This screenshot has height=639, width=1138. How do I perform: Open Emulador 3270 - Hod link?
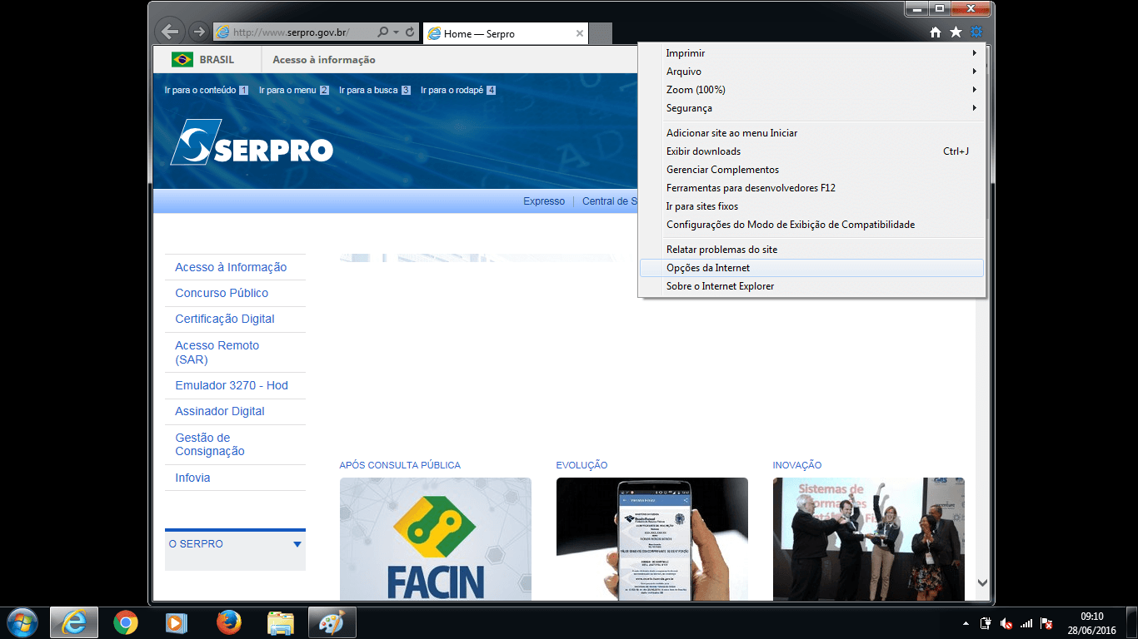232,385
